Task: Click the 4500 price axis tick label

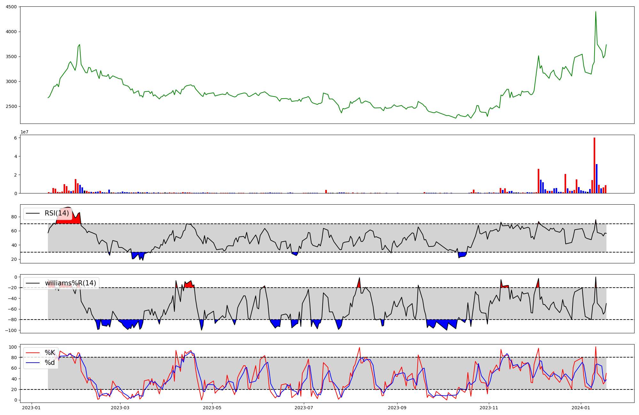Action: (12, 7)
